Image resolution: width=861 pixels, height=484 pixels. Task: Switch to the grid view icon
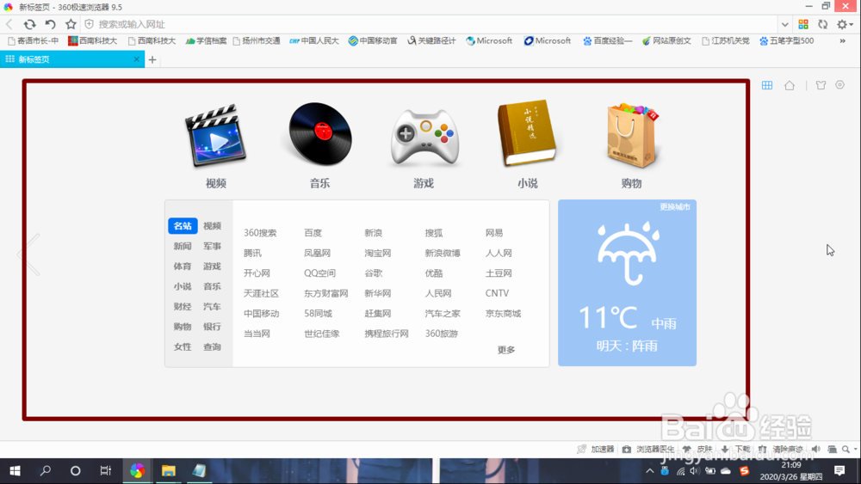(767, 85)
